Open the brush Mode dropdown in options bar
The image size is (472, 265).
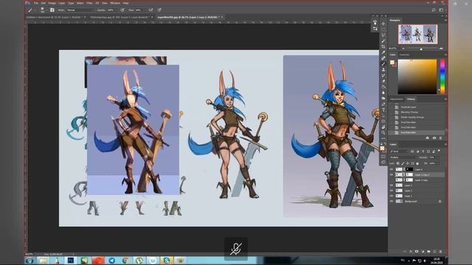[80, 10]
